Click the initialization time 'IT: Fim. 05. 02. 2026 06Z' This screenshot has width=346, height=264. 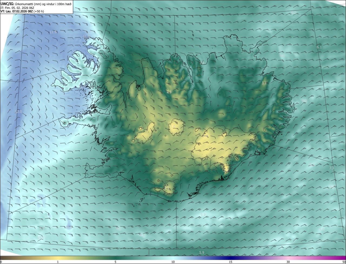(17, 8)
